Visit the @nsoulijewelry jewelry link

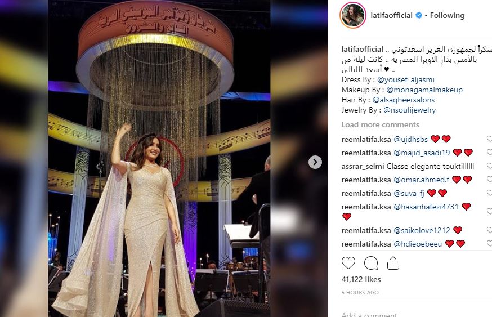click(x=409, y=110)
